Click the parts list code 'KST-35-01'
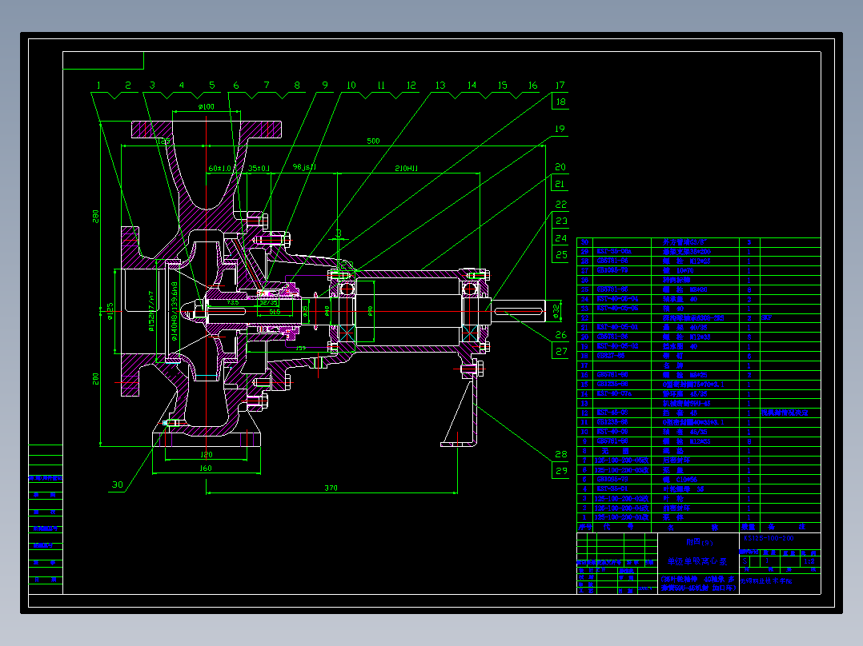The height and width of the screenshot is (646, 863). coord(612,488)
